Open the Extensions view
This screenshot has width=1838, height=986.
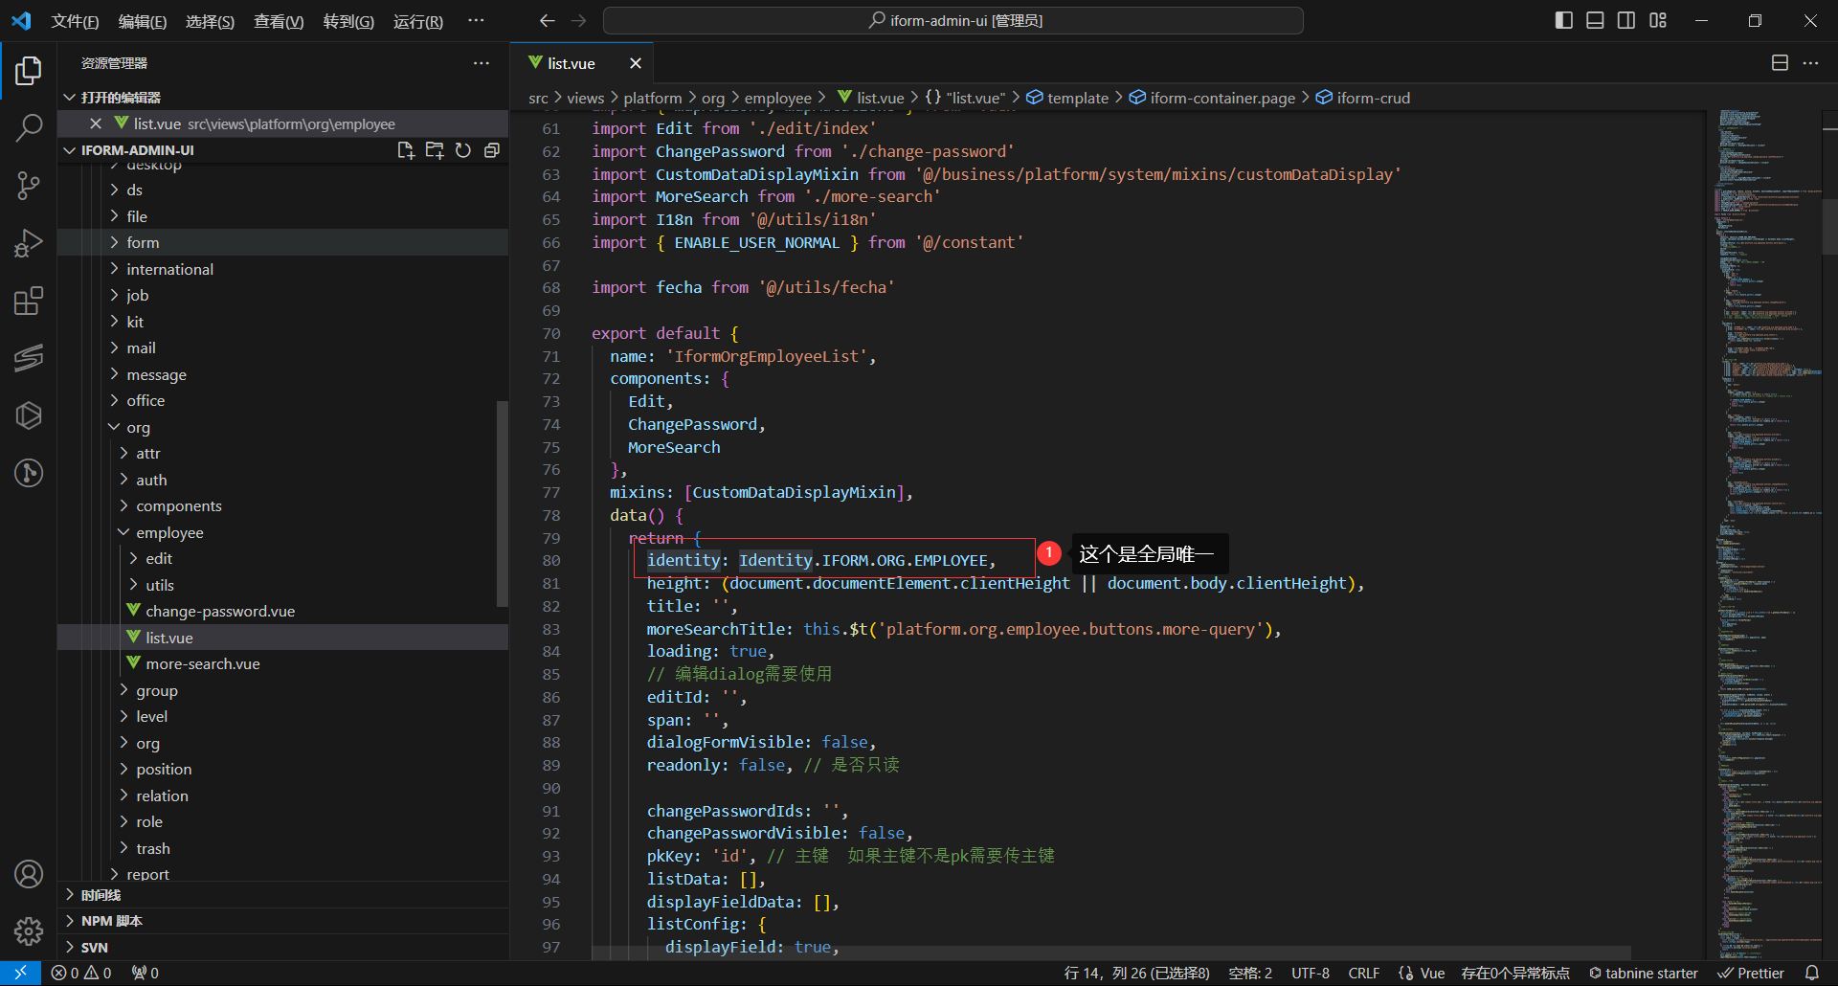pyautogui.click(x=29, y=302)
